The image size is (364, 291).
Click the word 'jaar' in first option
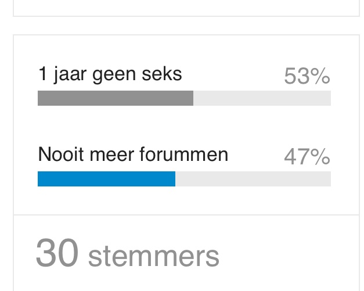click(x=70, y=74)
